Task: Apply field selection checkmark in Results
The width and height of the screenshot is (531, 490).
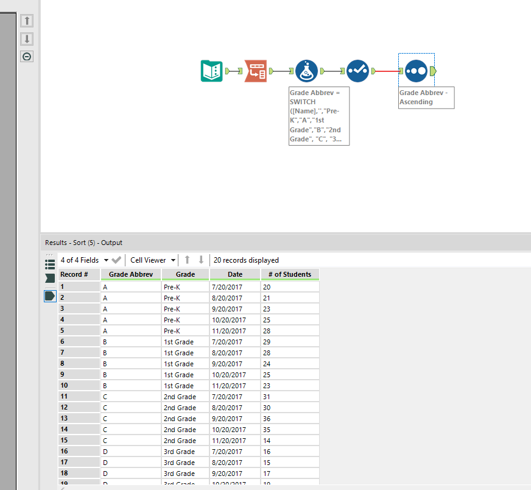Action: click(x=116, y=260)
